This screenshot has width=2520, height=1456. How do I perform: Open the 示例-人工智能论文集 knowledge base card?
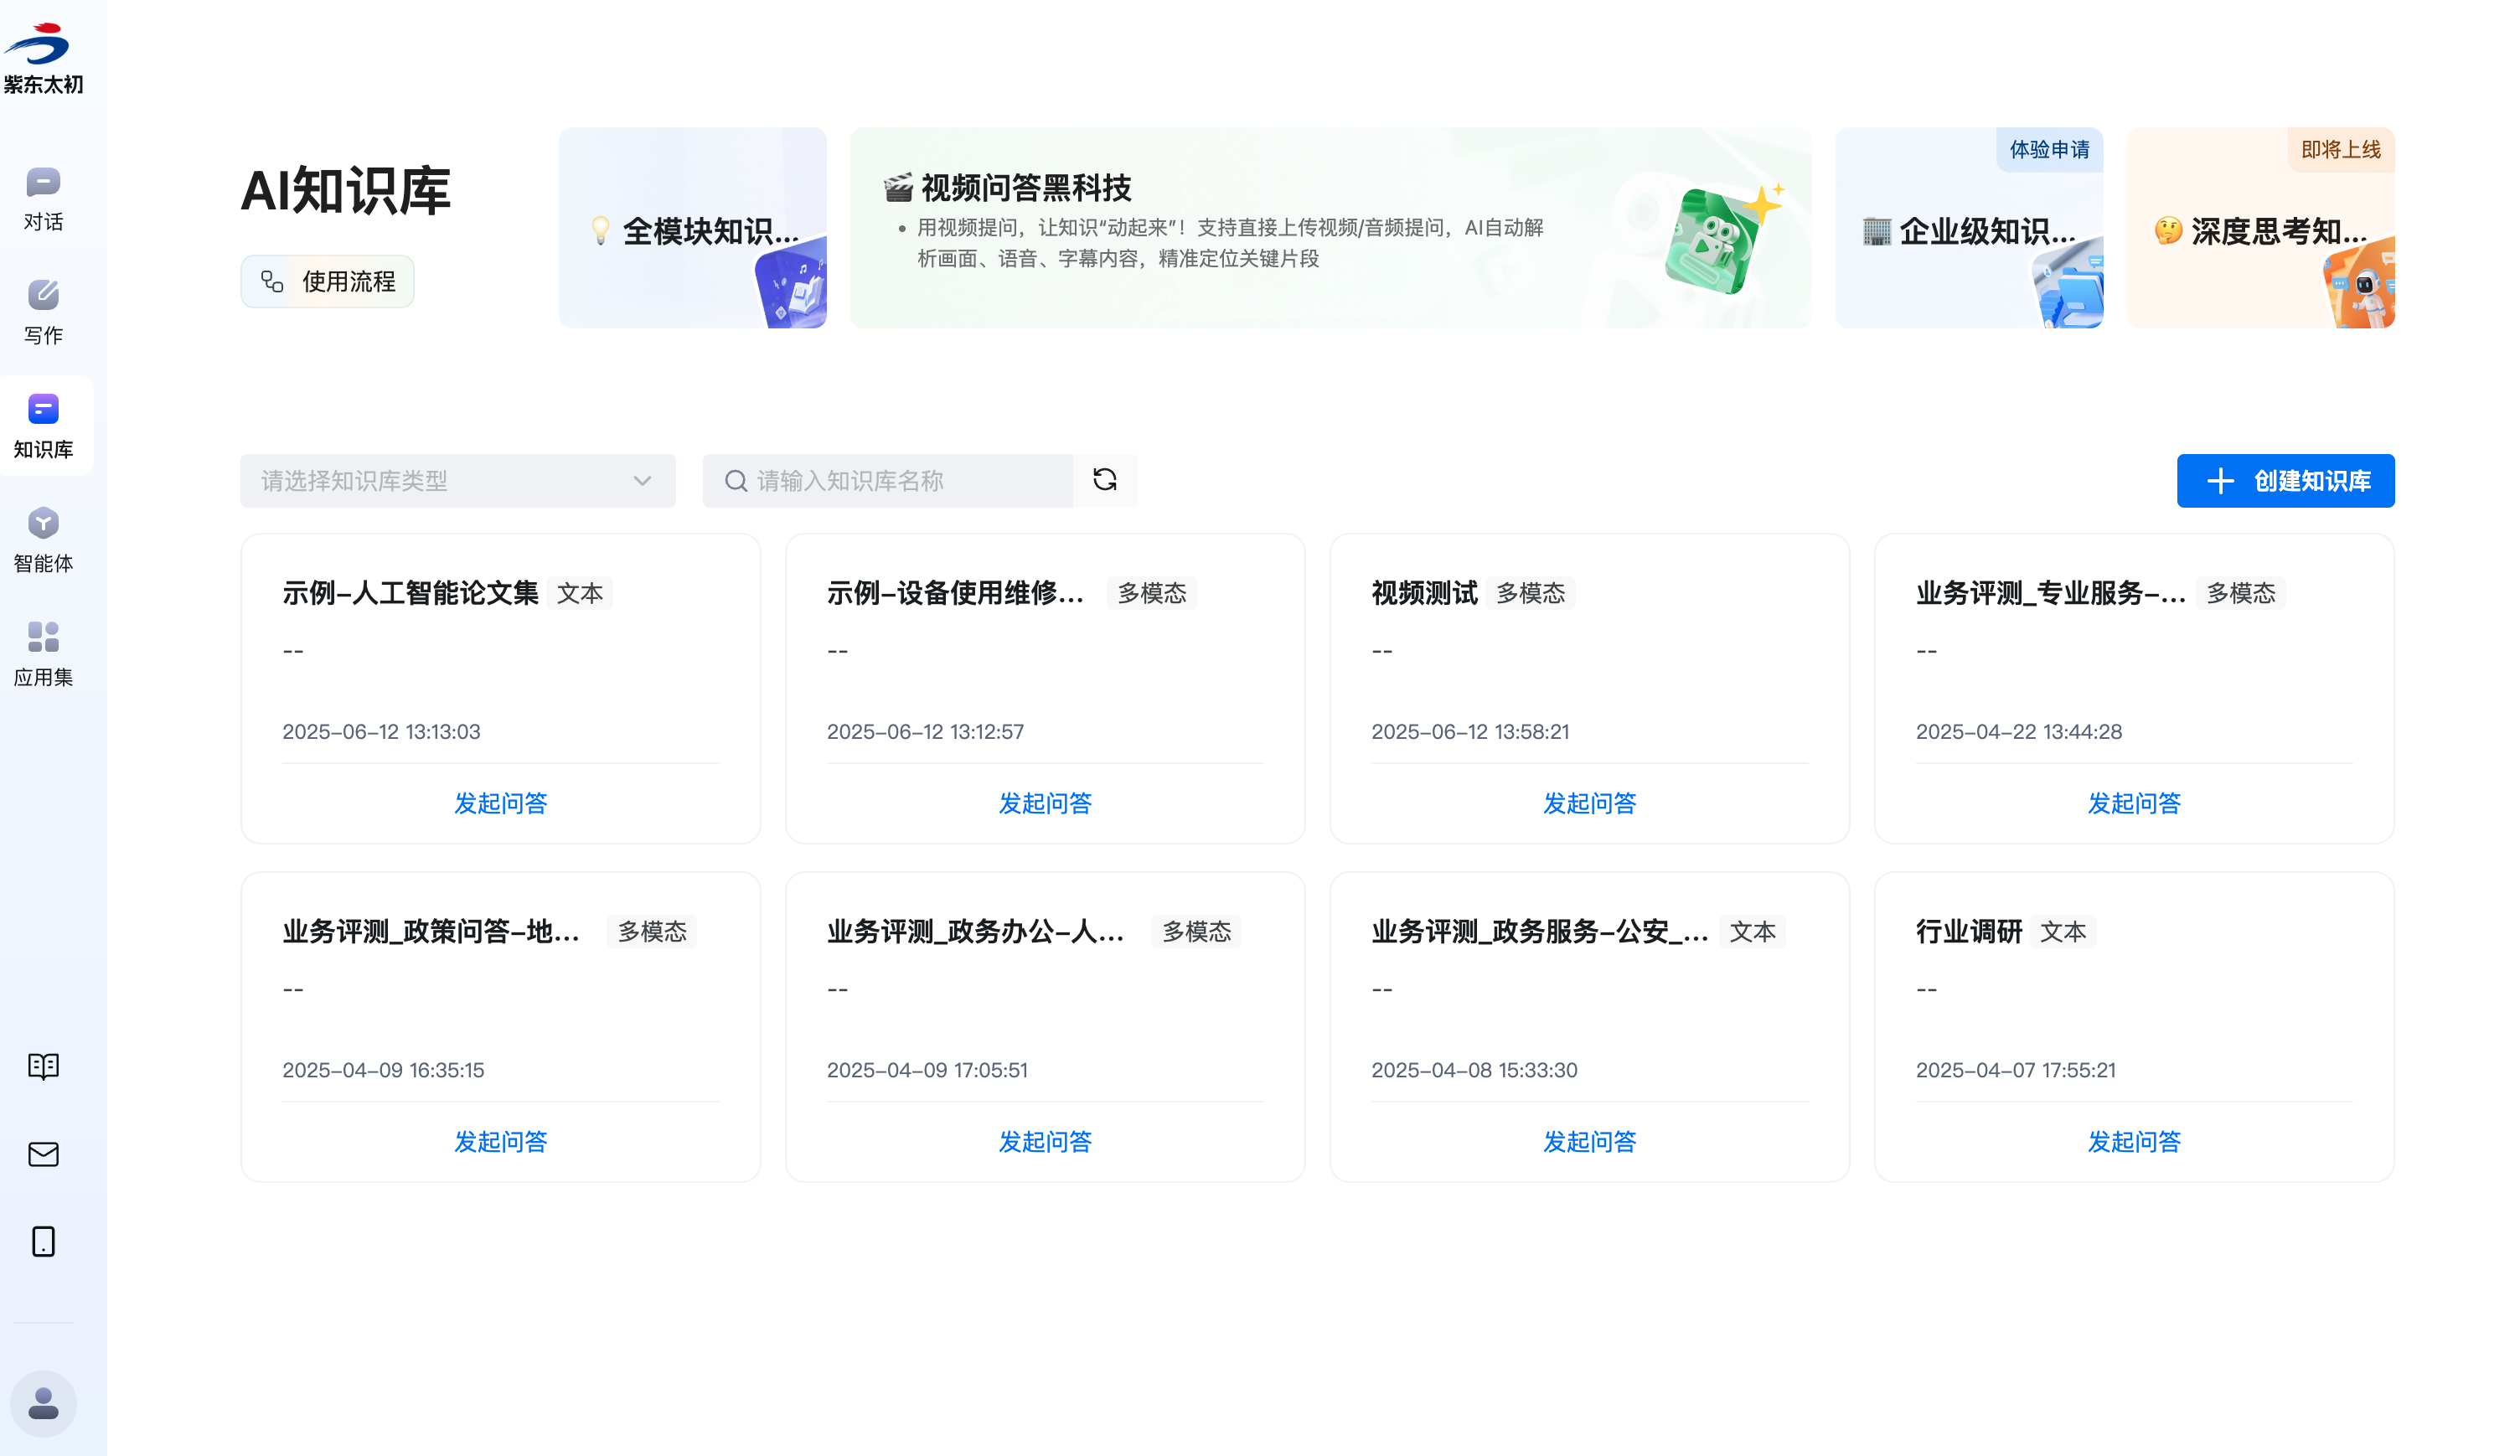410,594
